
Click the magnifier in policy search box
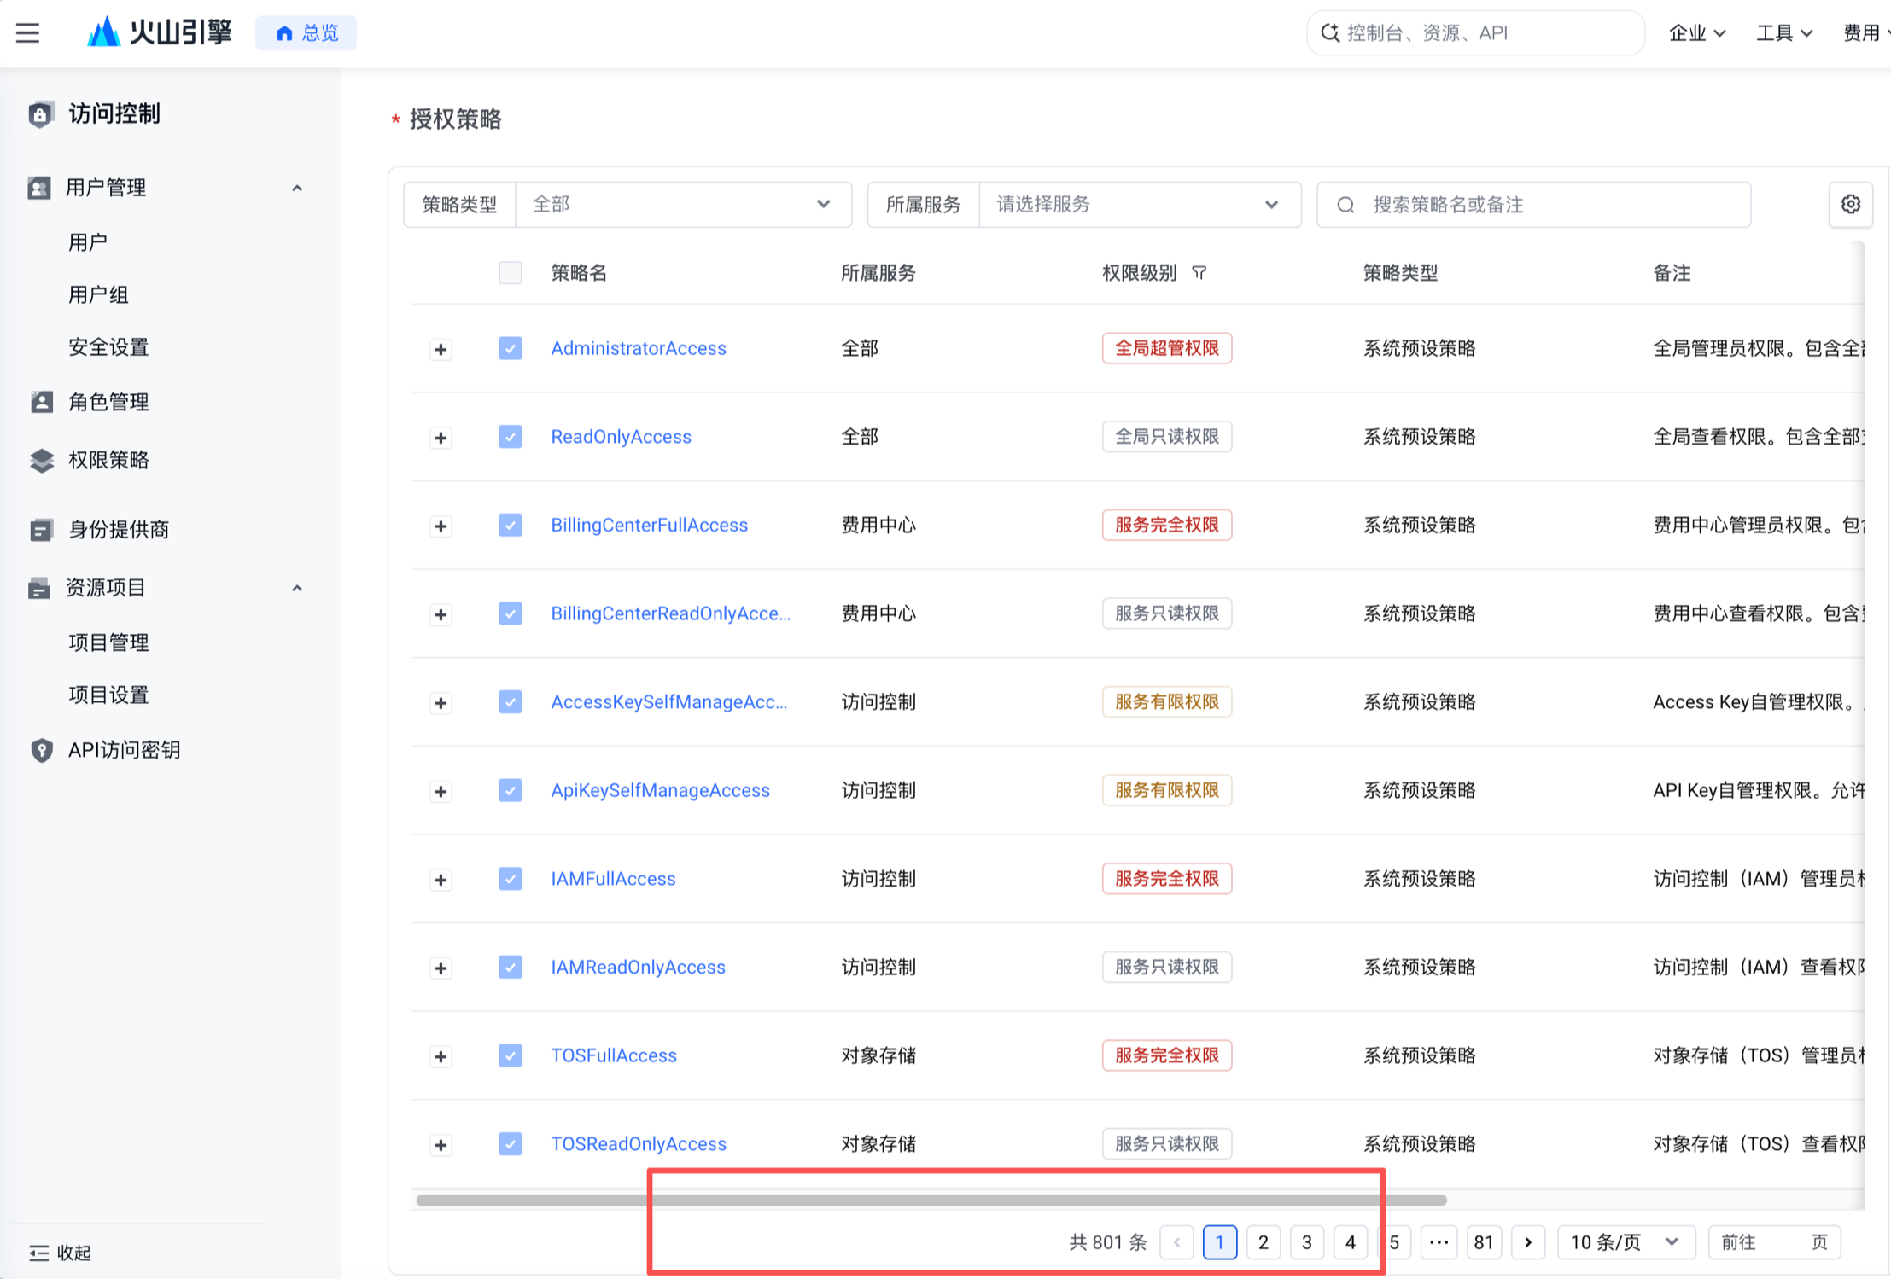pyautogui.click(x=1345, y=205)
